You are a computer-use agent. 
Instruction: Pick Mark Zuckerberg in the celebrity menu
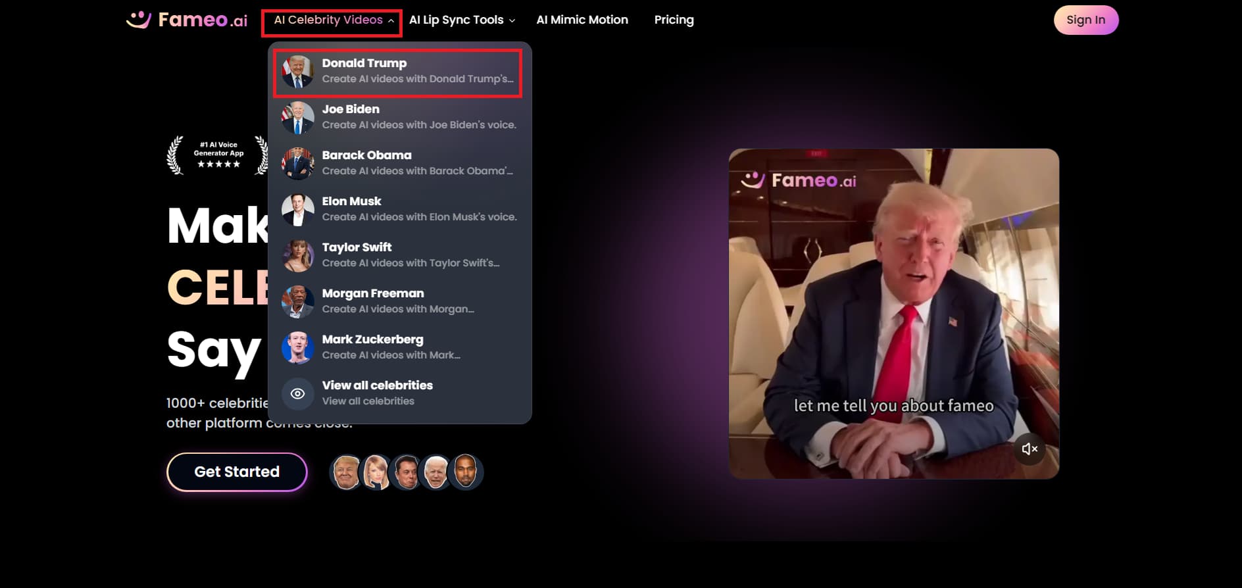coord(399,347)
